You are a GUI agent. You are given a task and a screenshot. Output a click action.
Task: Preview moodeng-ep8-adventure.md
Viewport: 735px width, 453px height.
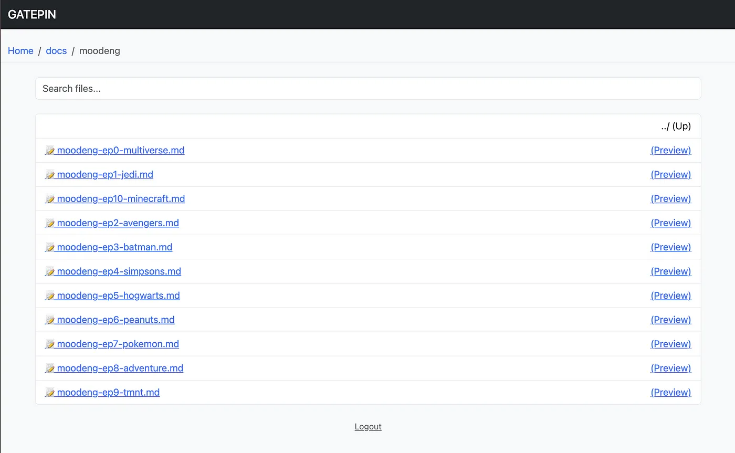click(671, 367)
